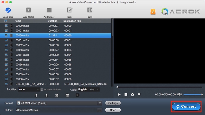This screenshot has width=205, height=115.
Task: Click the black video preview area
Action: click(x=159, y=51)
